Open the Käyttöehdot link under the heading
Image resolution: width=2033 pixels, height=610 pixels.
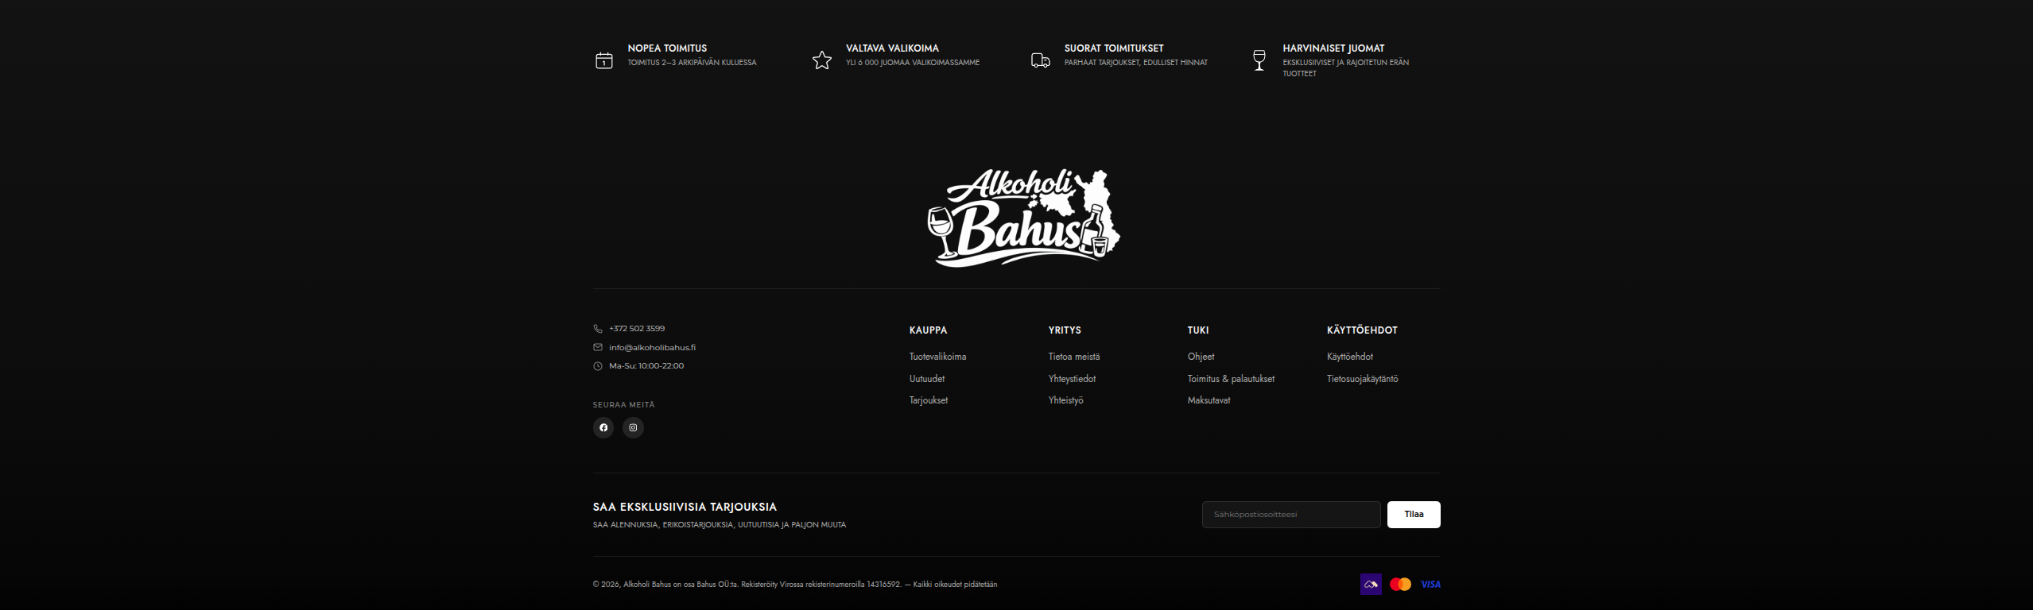click(1349, 357)
